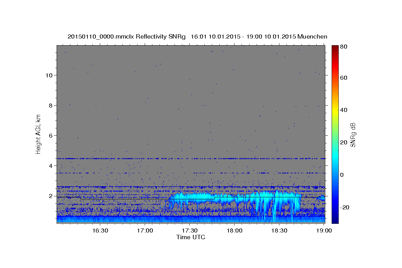Screen dimensions: 402x268
Task: Click the 17:30 time tick label
Action: point(190,230)
